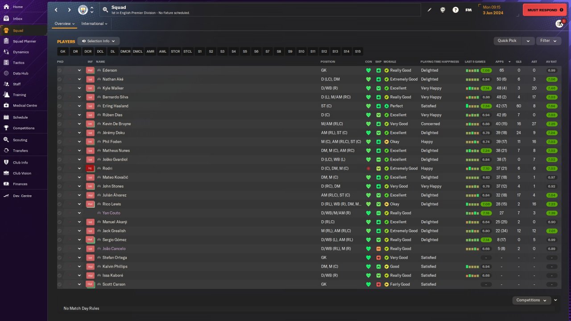View the Schedule screen

20,117
